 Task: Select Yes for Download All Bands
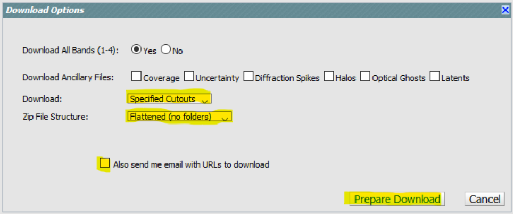(x=136, y=50)
